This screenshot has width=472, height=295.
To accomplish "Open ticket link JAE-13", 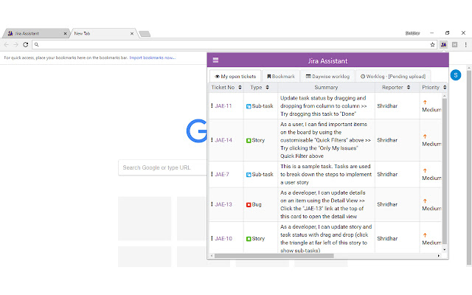I will (223, 204).
